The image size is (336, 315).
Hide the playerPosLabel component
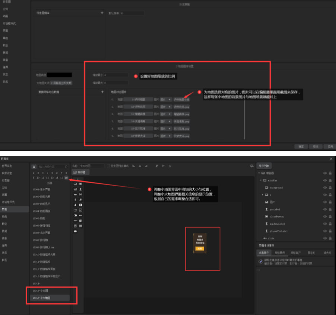coord(325,231)
